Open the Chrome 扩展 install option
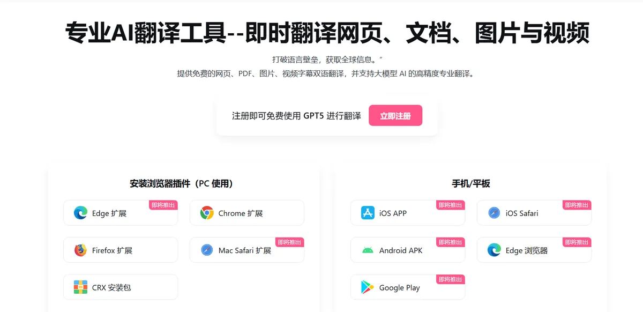The height and width of the screenshot is (312, 643). 247,213
